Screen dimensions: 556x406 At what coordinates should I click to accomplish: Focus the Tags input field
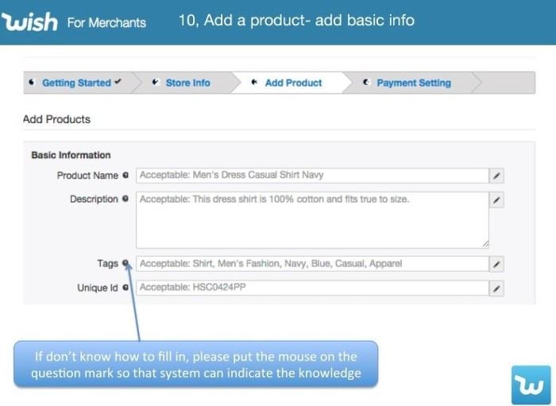point(312,264)
